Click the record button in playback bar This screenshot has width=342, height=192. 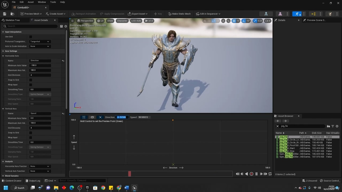point(251,174)
